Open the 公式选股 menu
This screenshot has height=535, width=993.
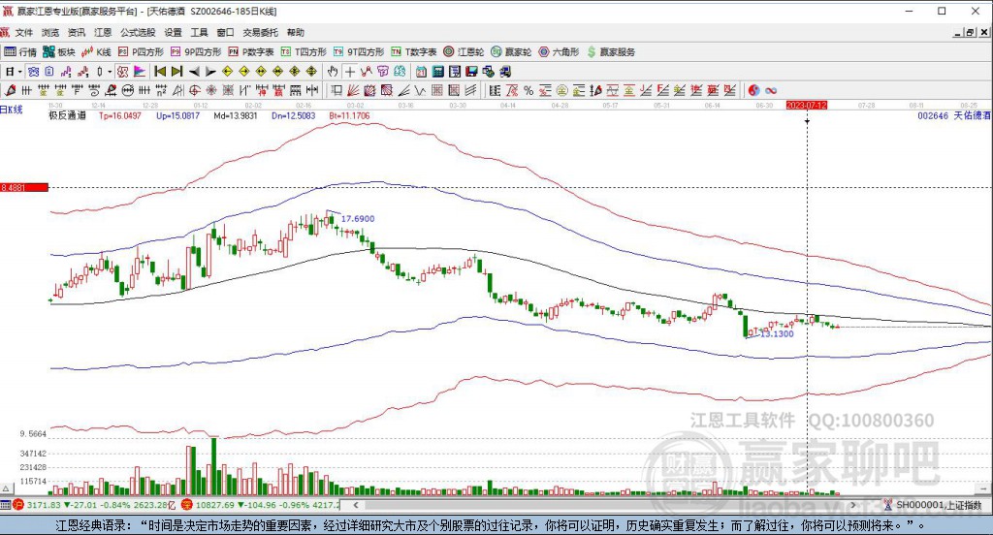tap(138, 32)
